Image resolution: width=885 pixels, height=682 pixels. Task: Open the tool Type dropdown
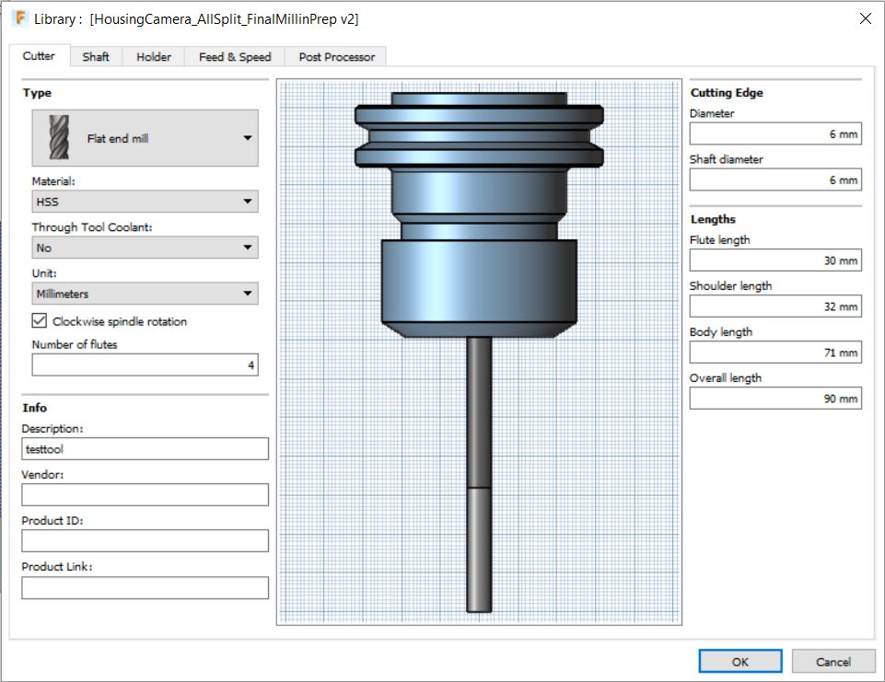[x=146, y=138]
